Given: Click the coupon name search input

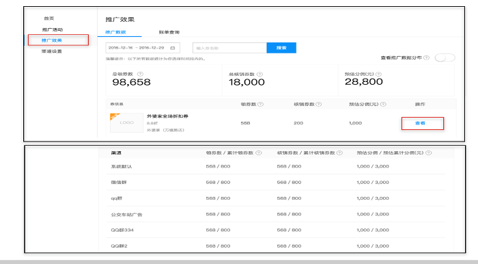Looking at the screenshot, I should pyautogui.click(x=229, y=48).
